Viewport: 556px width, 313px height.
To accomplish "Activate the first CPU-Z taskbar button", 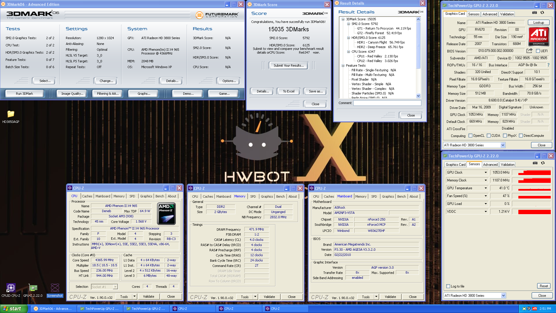I will [193, 309].
